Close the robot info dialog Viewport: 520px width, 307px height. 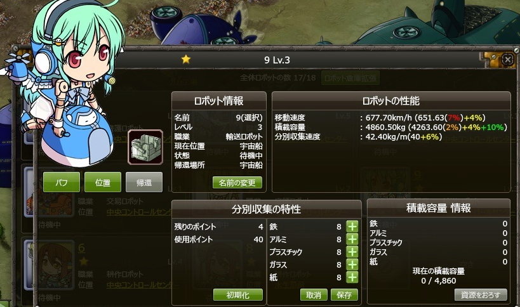click(x=507, y=60)
